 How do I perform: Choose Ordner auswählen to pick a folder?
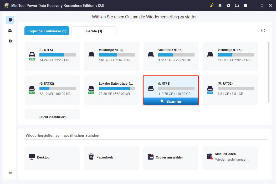(x=171, y=158)
